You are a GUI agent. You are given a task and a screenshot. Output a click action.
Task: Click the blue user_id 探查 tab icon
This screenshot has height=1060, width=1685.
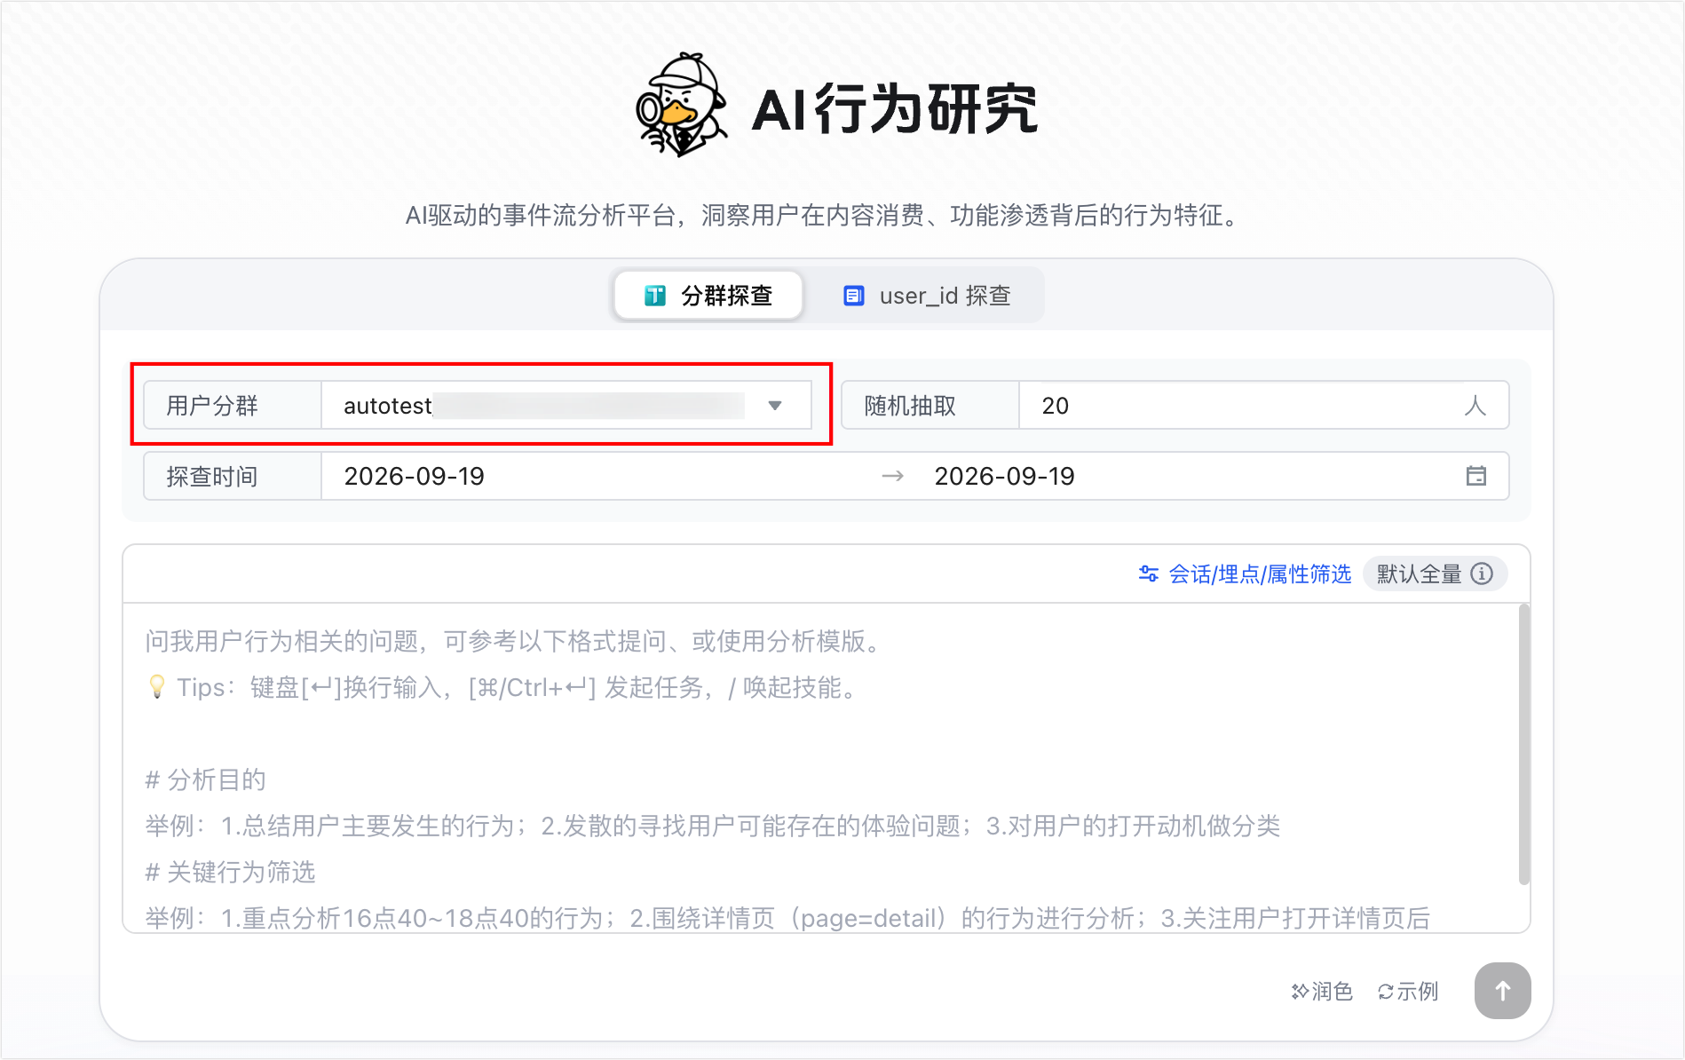(x=853, y=296)
